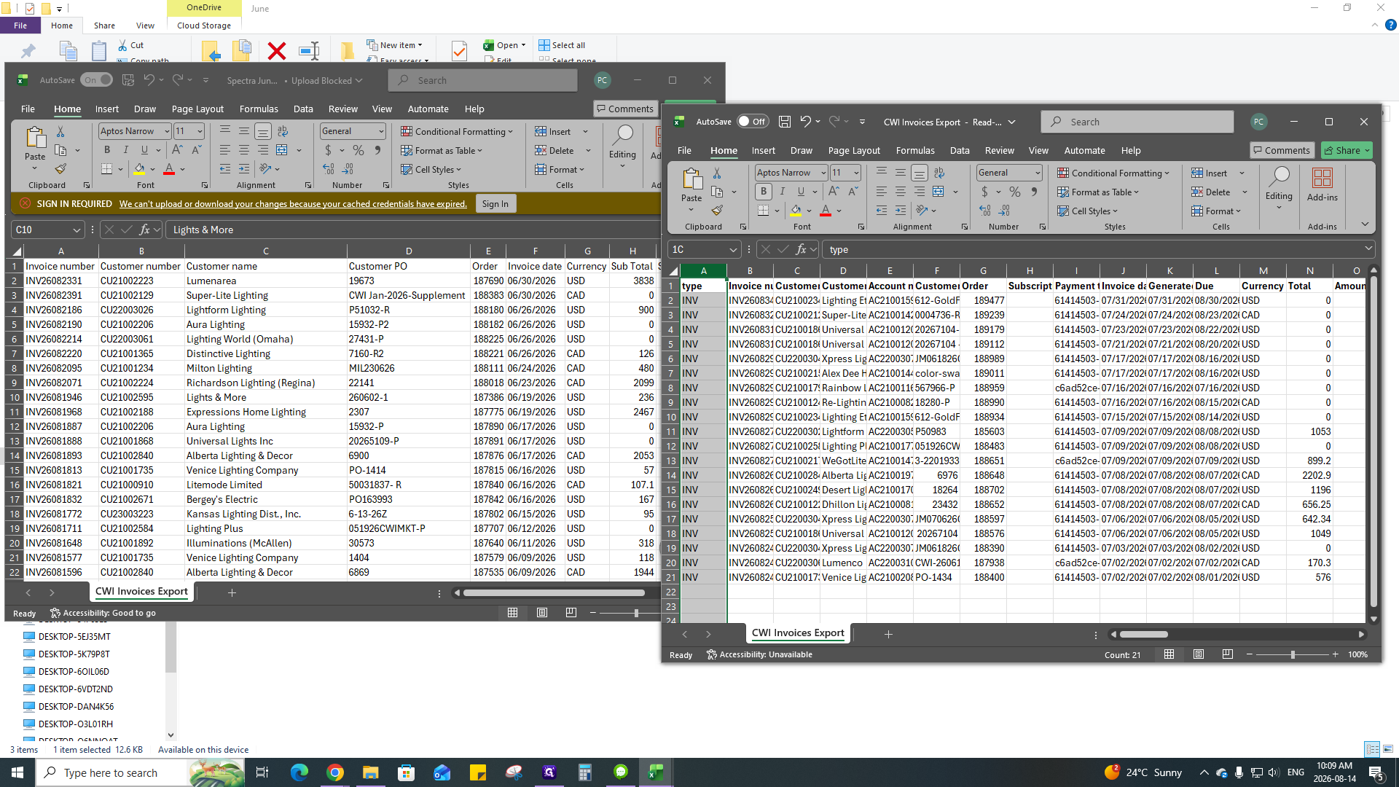Click Insert Function fx in CWI Invoices window
Viewport: 1399px width, 787px height.
pyautogui.click(x=801, y=249)
